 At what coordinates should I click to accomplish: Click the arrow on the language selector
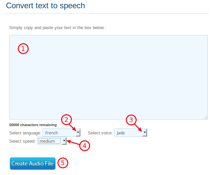tap(78, 133)
